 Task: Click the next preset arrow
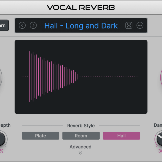point(33,25)
